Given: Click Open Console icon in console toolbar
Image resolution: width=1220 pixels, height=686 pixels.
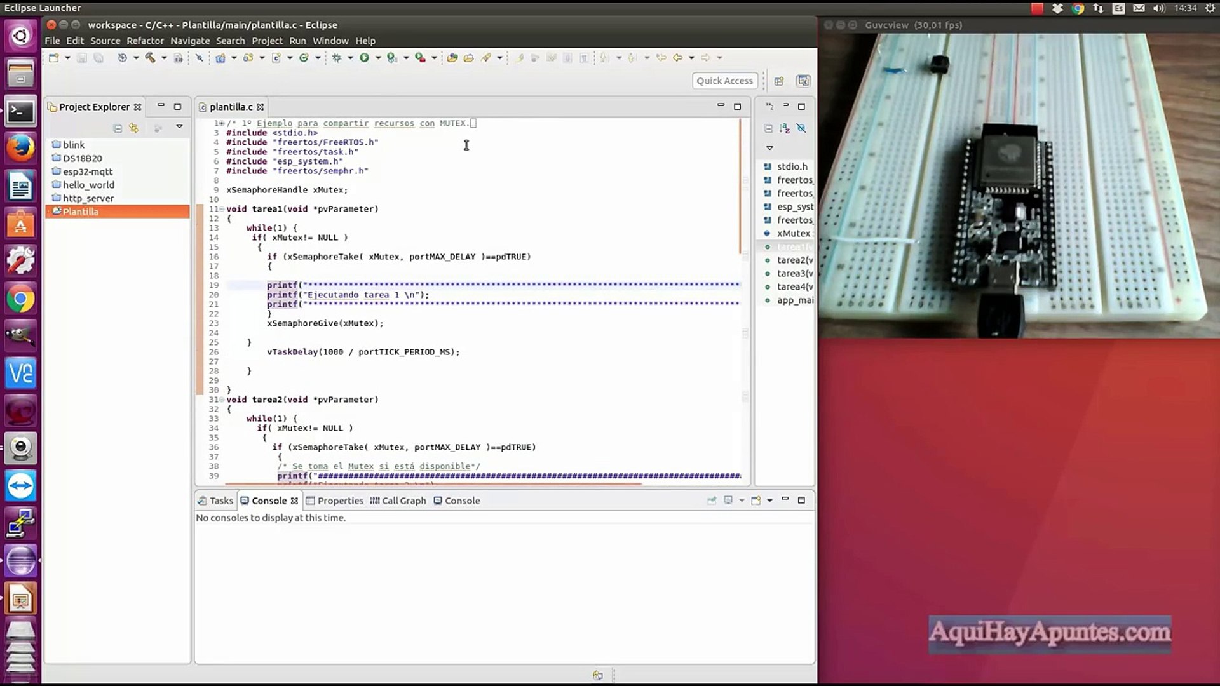Looking at the screenshot, I should [x=756, y=501].
